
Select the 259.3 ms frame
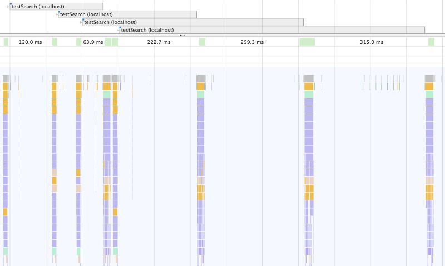pyautogui.click(x=252, y=42)
